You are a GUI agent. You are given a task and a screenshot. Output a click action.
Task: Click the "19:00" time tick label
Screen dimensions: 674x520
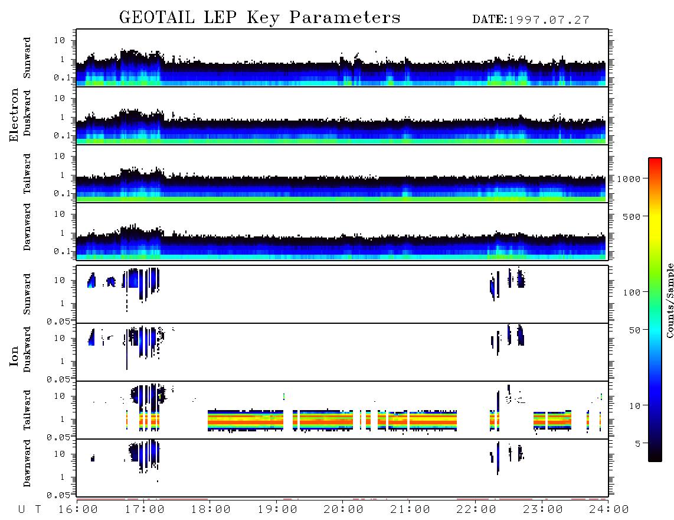tap(277, 510)
